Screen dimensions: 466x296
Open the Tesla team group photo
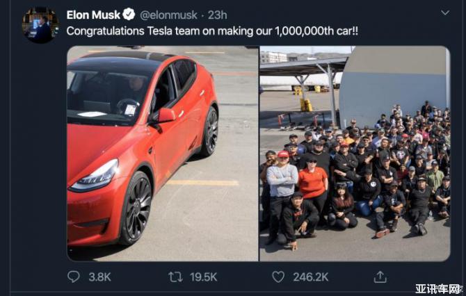355,154
